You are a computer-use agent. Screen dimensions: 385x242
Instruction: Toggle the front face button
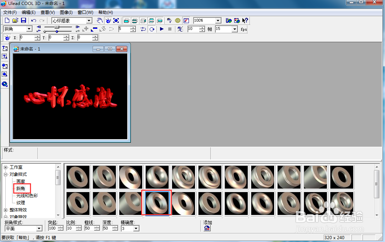click(x=127, y=21)
